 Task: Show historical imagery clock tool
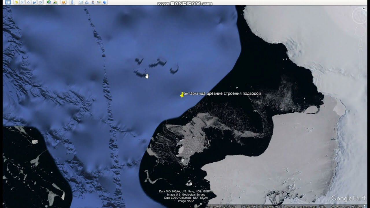pos(49,2)
